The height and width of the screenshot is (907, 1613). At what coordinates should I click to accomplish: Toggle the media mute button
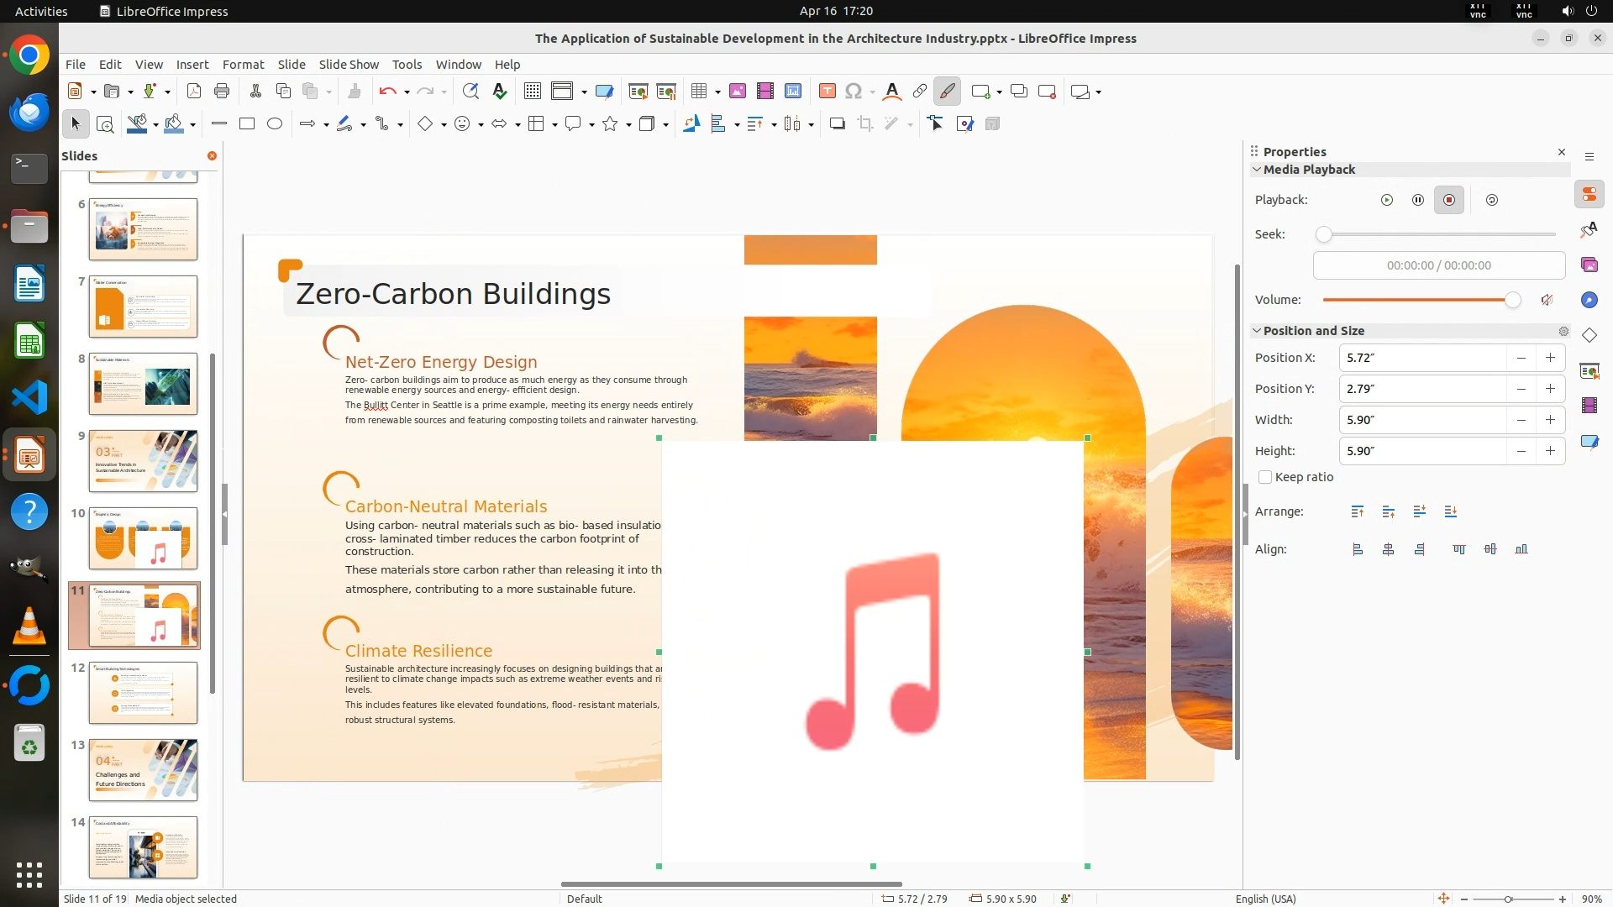point(1547,300)
